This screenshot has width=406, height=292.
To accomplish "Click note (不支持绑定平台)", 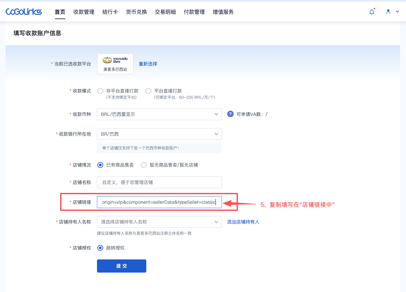I will 121,97.
